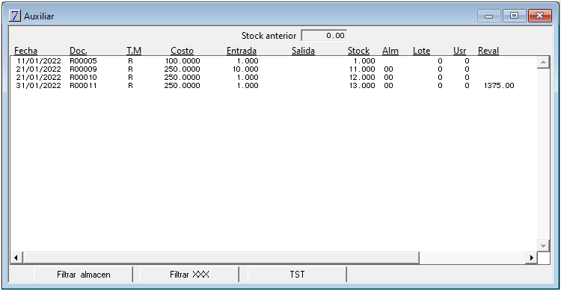Click the Reval value 1375.00
The height and width of the screenshot is (291, 561).
coord(499,86)
